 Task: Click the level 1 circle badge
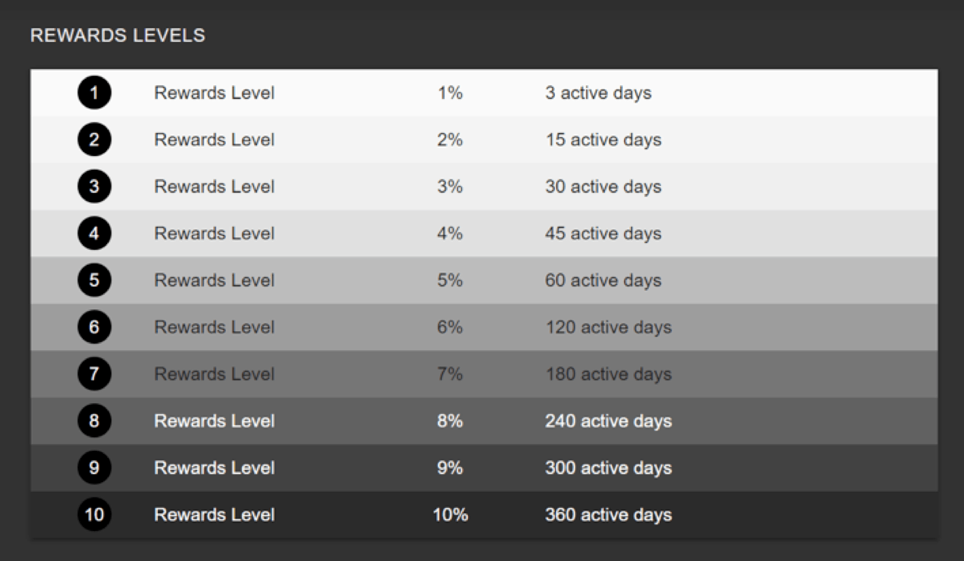coord(94,93)
